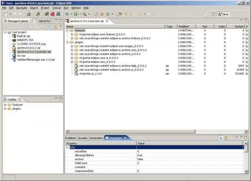The height and width of the screenshot is (181, 251).
Task: Click the house-shaped toolbar icon
Action: 29,14
